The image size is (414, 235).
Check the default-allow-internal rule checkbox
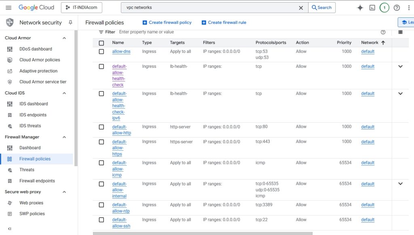(x=101, y=184)
